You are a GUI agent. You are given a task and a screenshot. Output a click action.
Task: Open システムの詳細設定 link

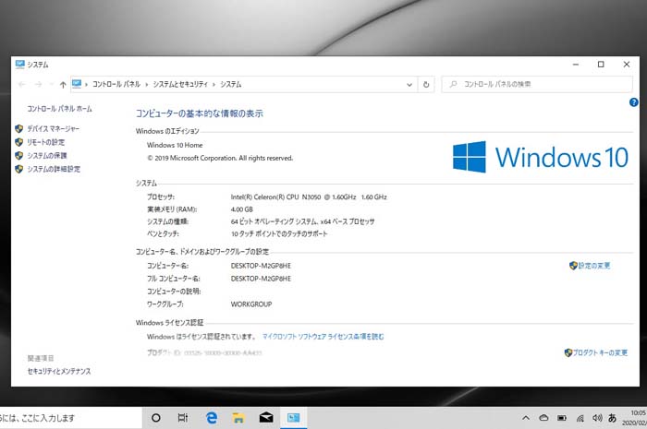pos(54,169)
